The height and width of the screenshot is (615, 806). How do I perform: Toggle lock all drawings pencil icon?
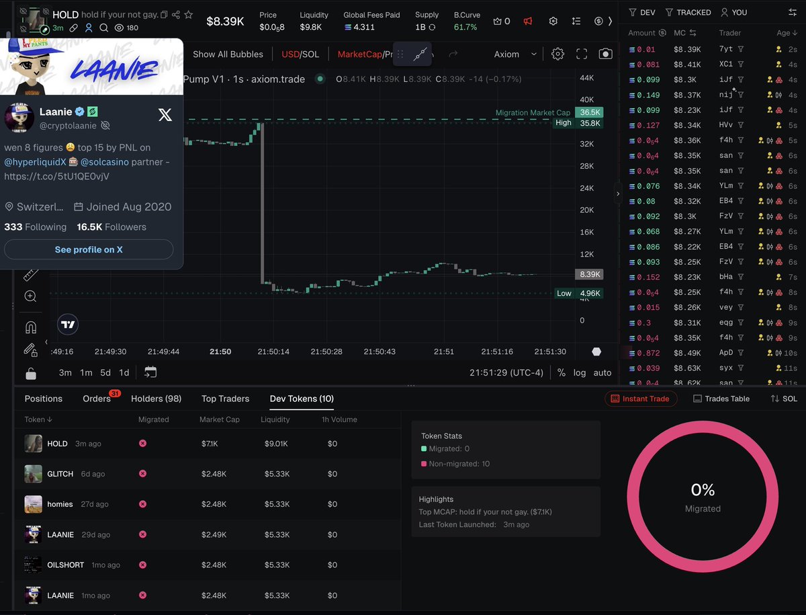(30, 350)
